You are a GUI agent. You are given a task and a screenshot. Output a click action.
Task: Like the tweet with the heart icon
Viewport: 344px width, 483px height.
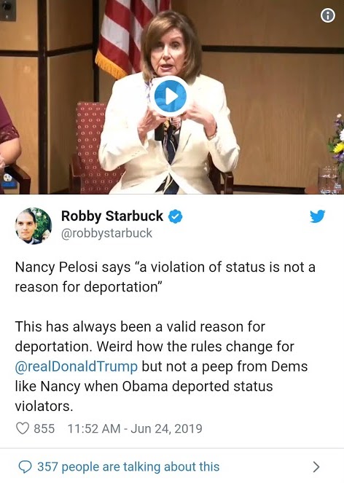(x=23, y=428)
